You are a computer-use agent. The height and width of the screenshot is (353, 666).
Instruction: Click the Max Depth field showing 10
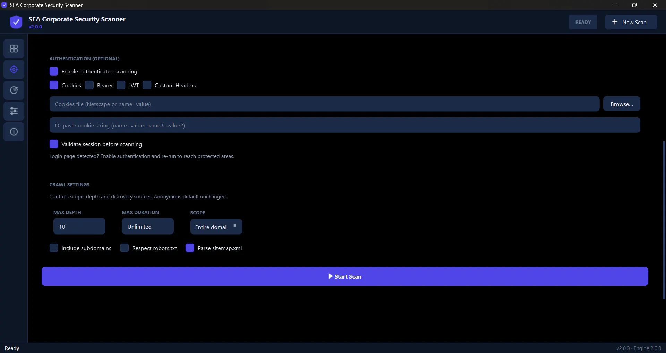(x=79, y=226)
